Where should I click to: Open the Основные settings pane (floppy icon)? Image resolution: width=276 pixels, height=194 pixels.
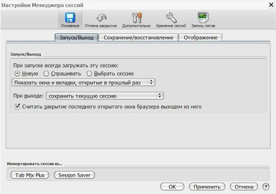tap(70, 19)
